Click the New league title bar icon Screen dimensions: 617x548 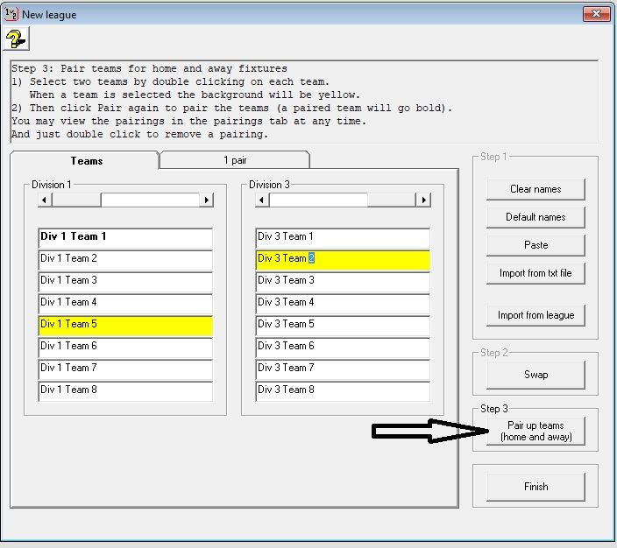click(10, 13)
